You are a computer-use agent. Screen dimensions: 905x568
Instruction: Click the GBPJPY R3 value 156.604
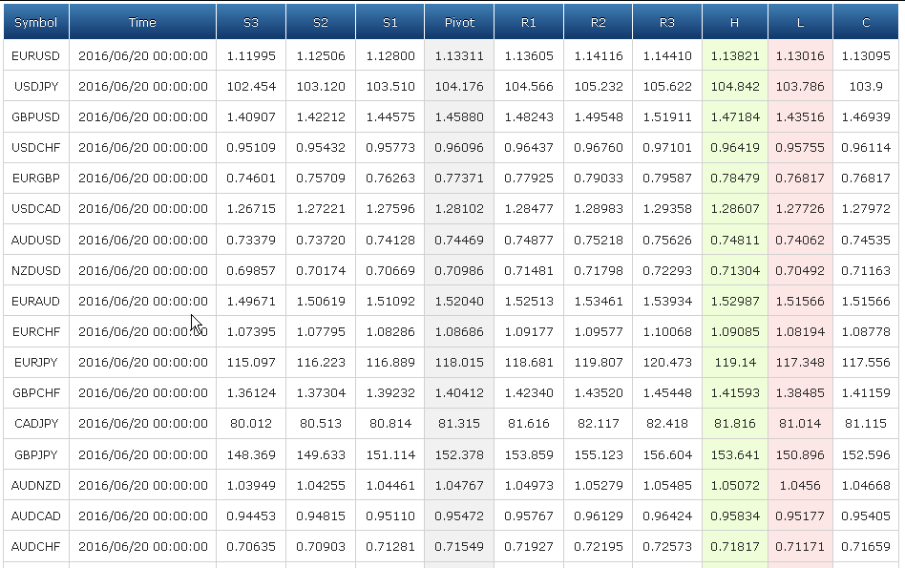tap(666, 454)
